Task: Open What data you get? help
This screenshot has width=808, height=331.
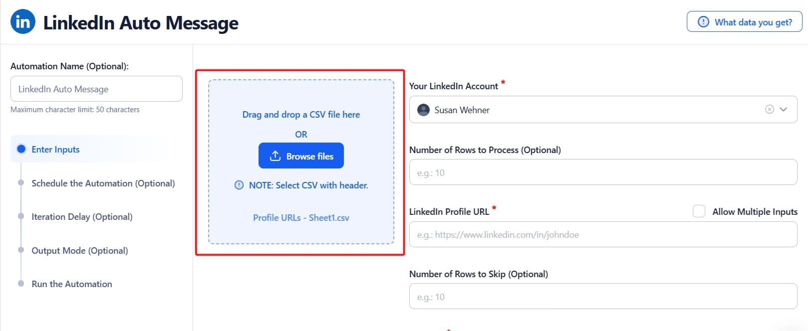Action: tap(744, 22)
